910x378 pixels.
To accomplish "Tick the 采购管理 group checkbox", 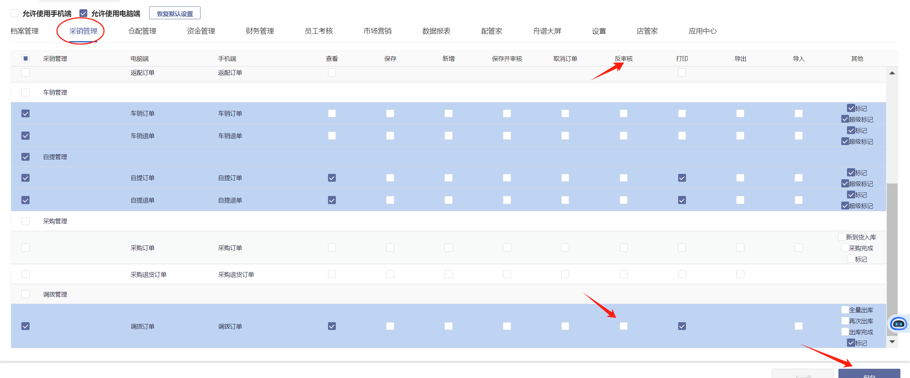I will [26, 221].
